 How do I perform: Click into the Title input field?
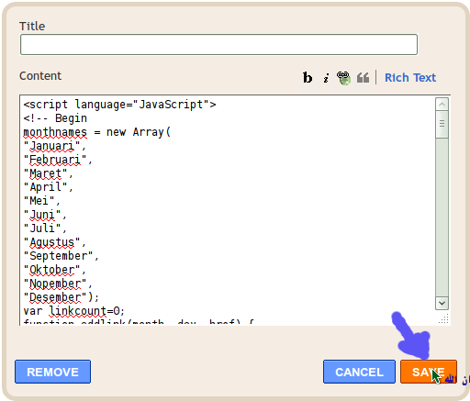tap(218, 45)
